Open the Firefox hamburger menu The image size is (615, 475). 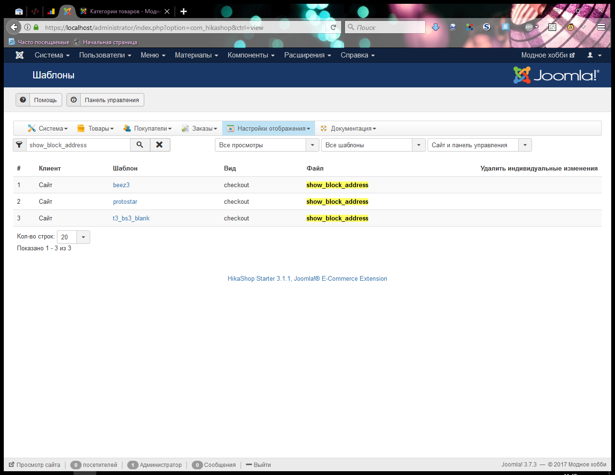coord(601,27)
